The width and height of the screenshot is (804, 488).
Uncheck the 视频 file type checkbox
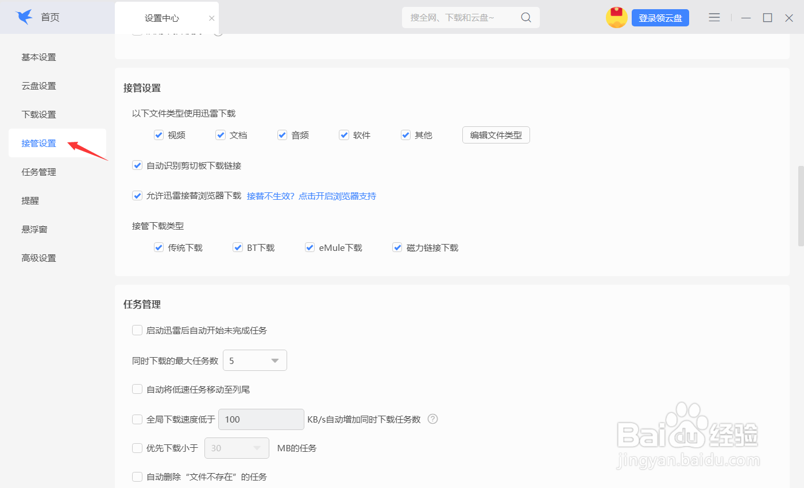click(159, 135)
